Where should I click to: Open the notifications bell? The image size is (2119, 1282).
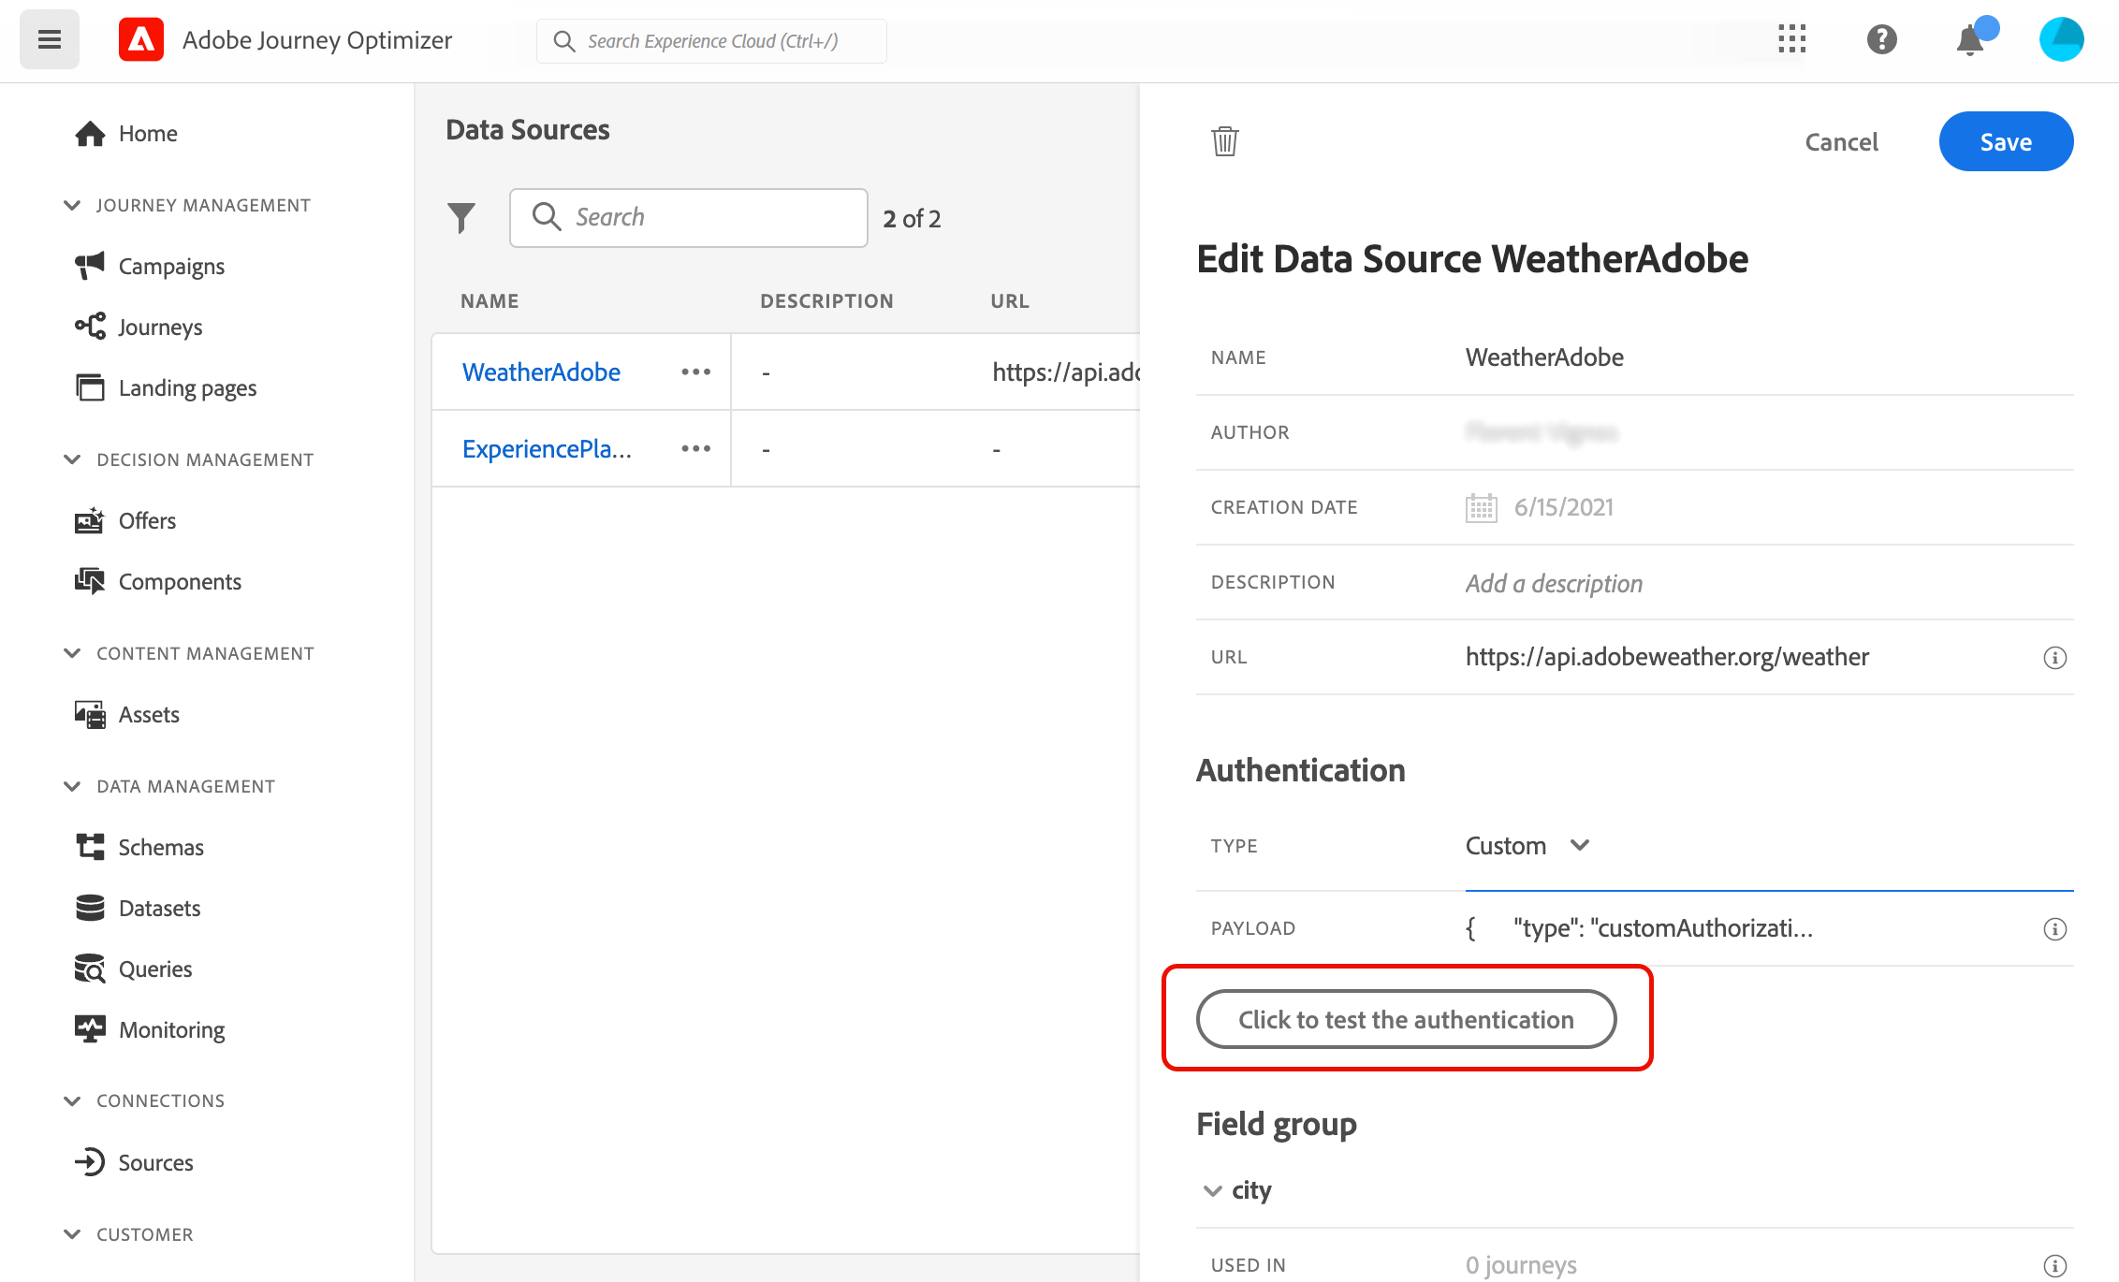[1970, 40]
